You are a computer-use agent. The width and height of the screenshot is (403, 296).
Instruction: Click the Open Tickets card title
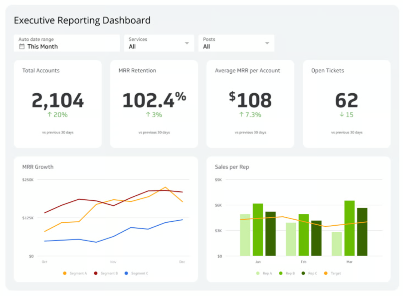(x=328, y=71)
